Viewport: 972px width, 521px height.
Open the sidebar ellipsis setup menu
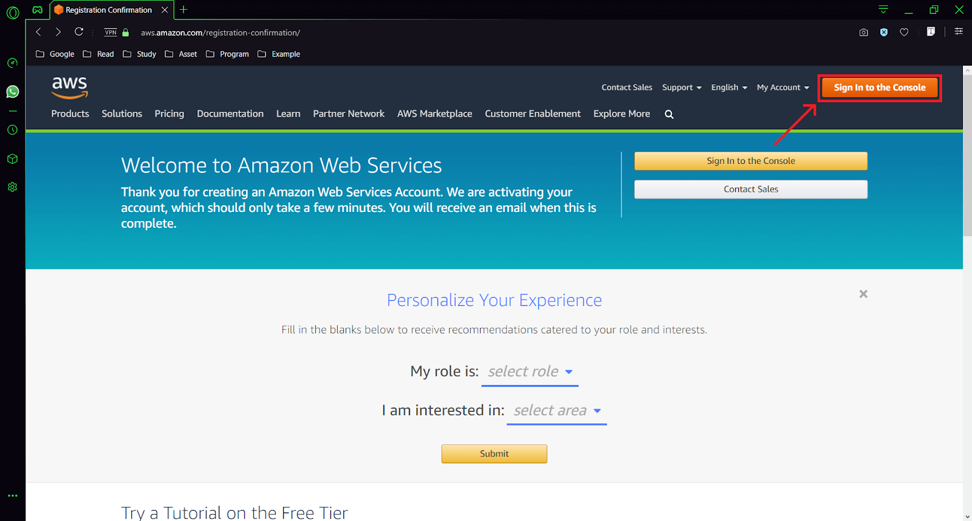12,495
